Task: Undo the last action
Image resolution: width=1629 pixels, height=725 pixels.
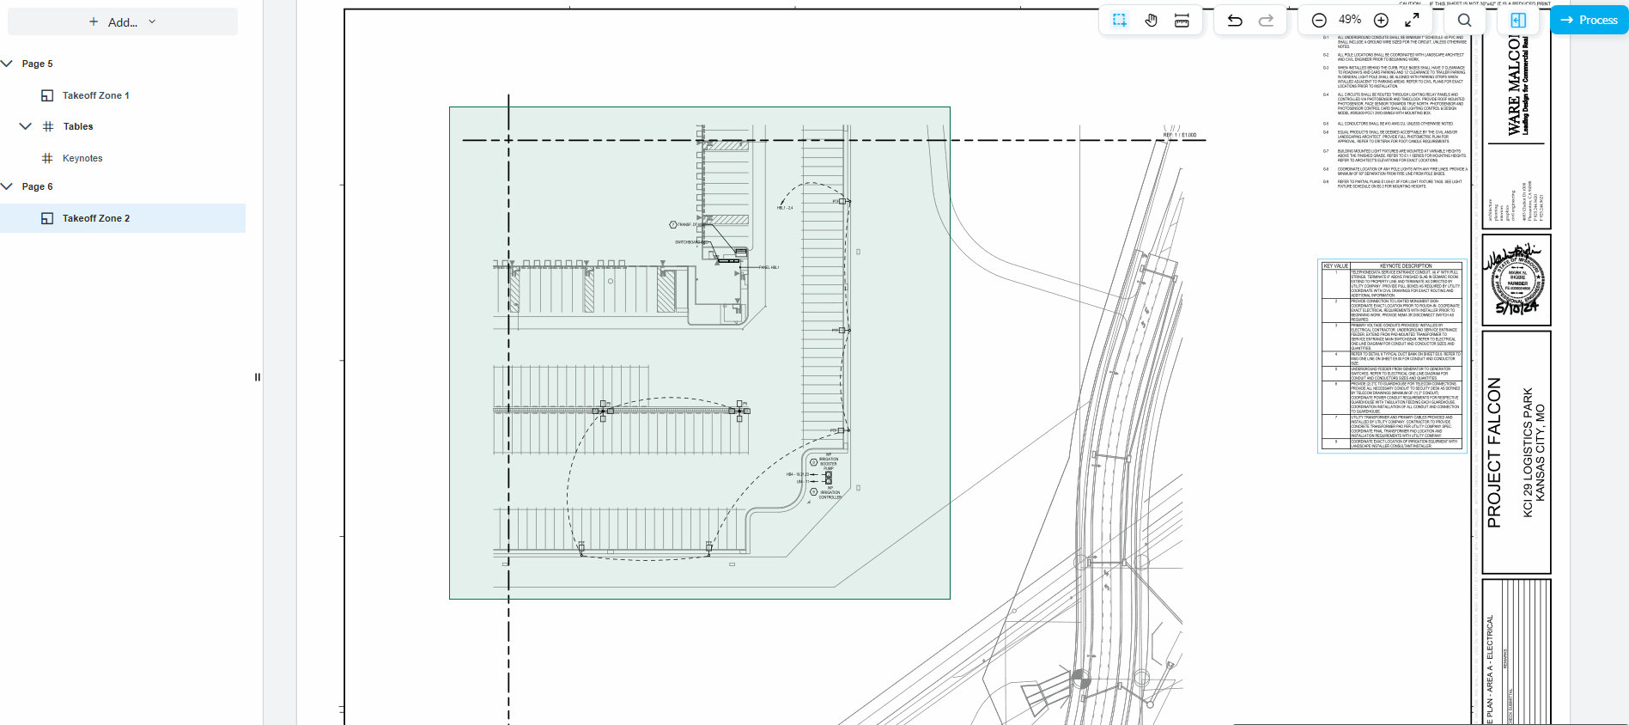Action: tap(1235, 20)
